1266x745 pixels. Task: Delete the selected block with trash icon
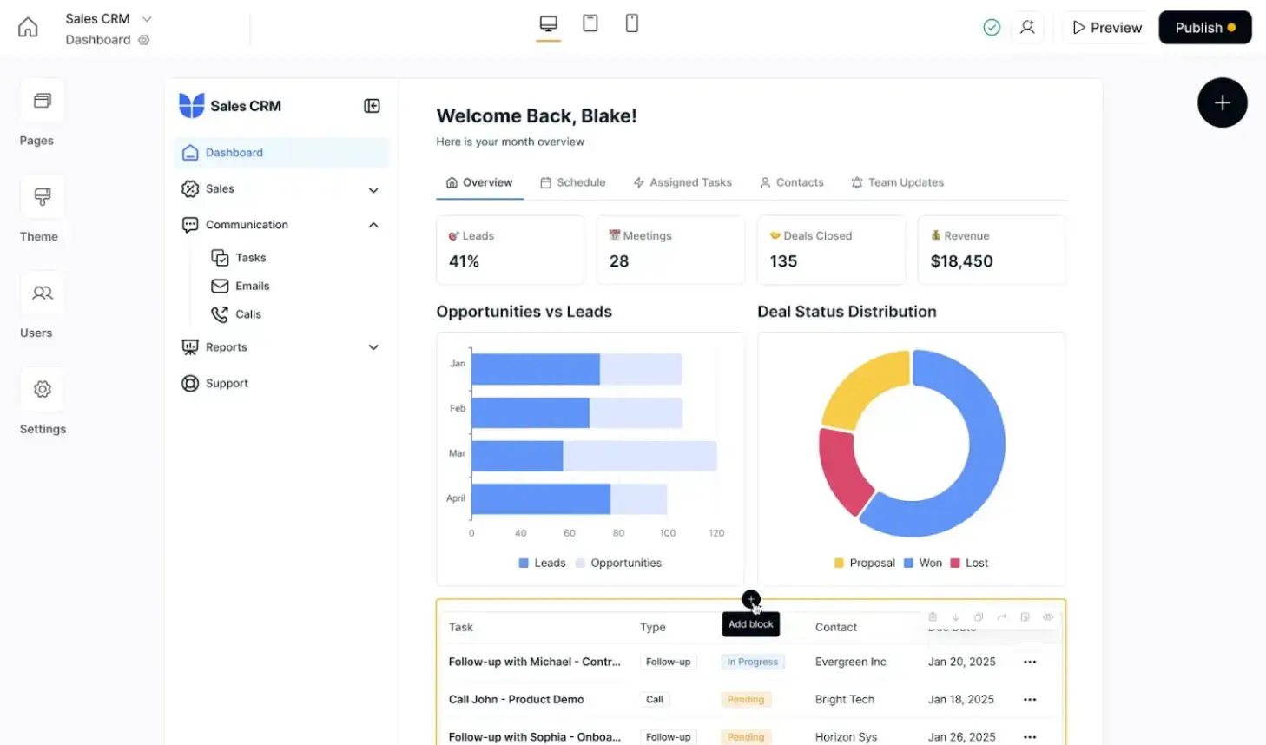tap(933, 617)
